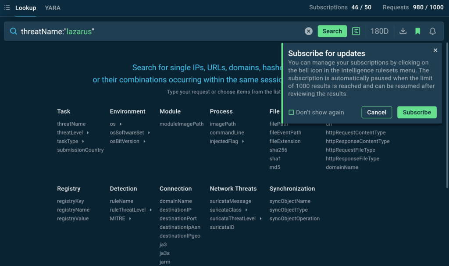Expand the suricataClass options
449x266 pixels.
(246, 210)
